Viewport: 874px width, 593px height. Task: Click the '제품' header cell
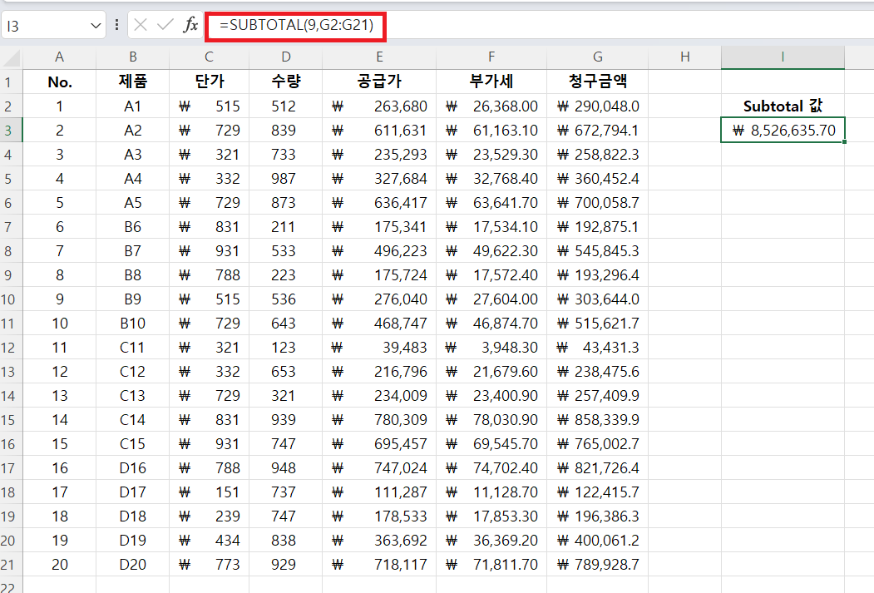point(133,82)
